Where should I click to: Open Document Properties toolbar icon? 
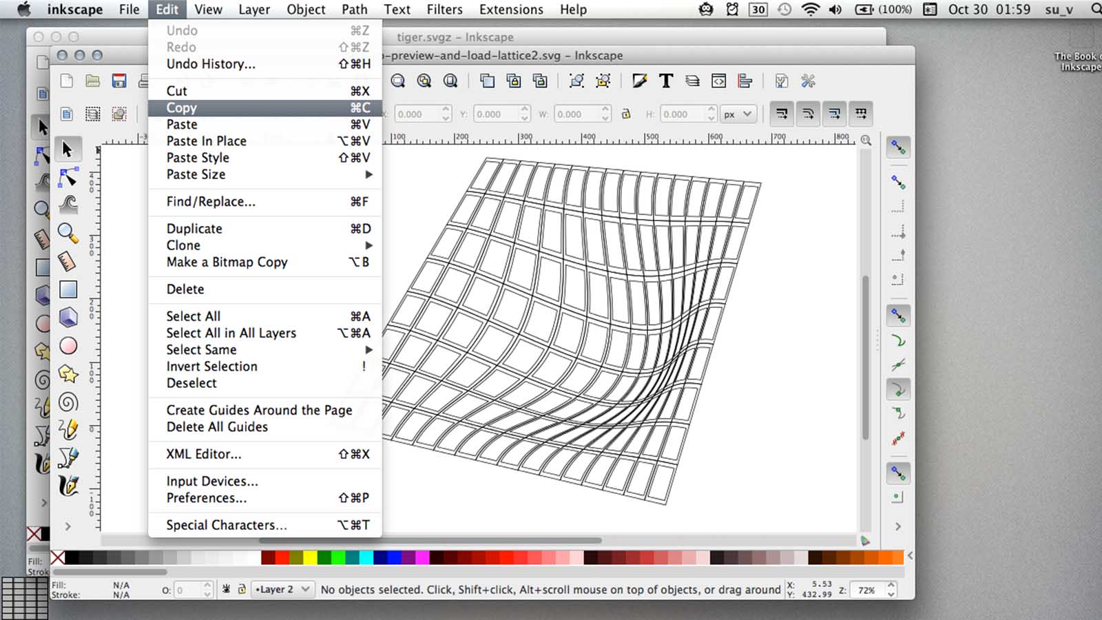coord(782,81)
